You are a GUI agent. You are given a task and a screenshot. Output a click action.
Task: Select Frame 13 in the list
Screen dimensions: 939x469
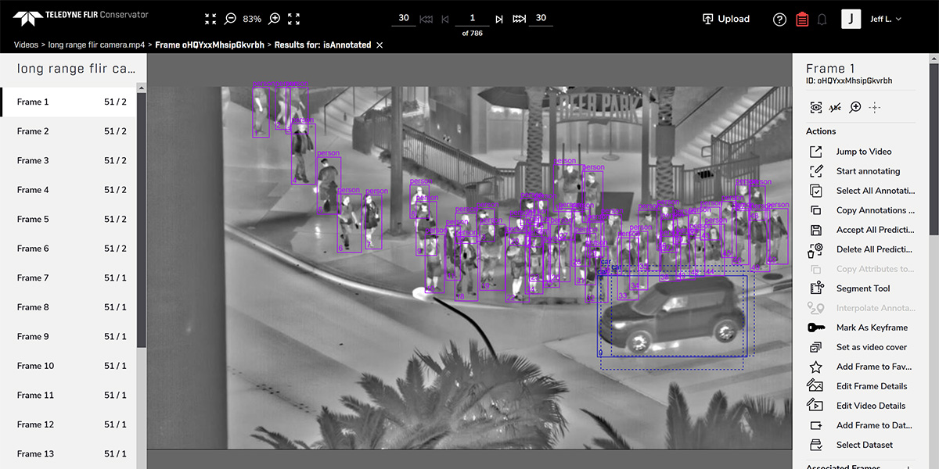point(68,453)
